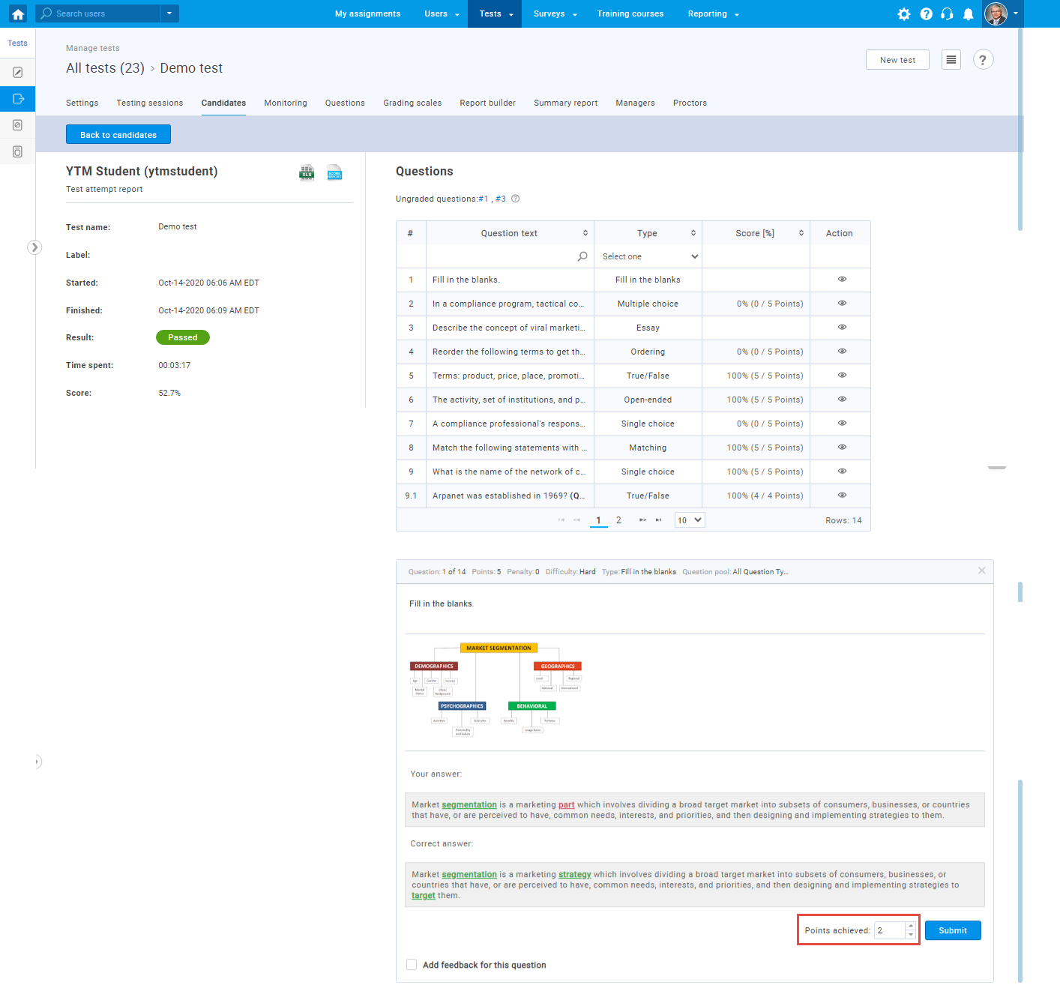1060x988 pixels.
Task: Enable Add feedback for this question
Action: coord(412,965)
